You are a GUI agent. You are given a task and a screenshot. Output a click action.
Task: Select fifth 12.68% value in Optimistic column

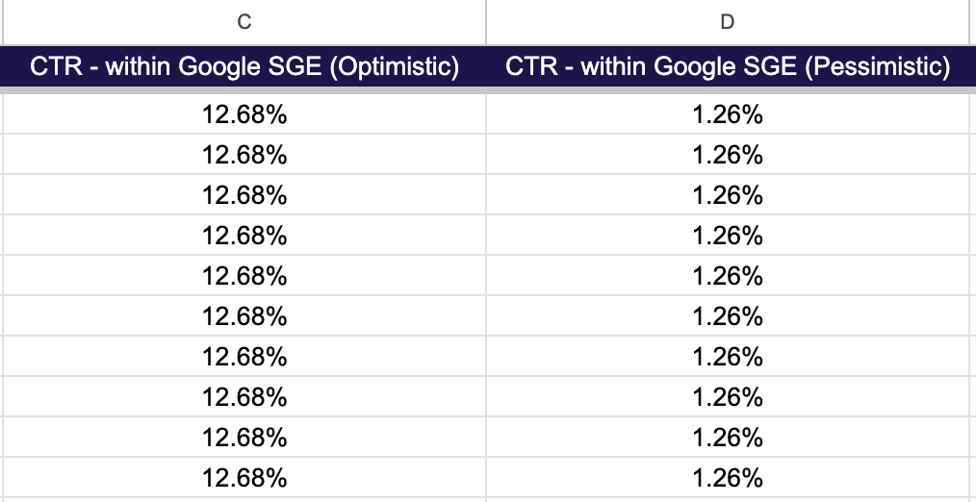[244, 276]
